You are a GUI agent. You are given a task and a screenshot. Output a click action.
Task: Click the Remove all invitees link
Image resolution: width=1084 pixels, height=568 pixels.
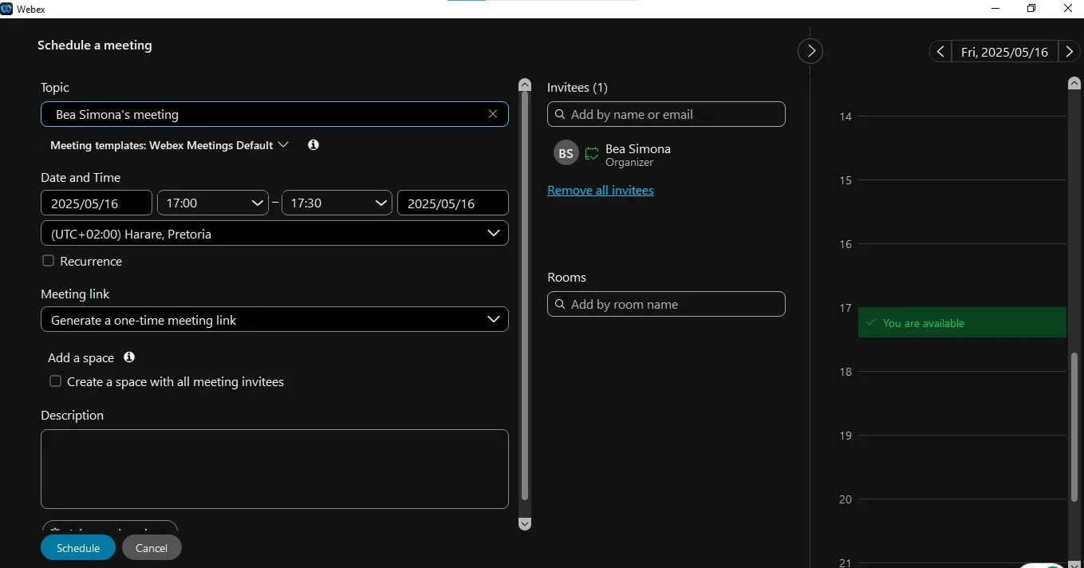[x=600, y=190]
